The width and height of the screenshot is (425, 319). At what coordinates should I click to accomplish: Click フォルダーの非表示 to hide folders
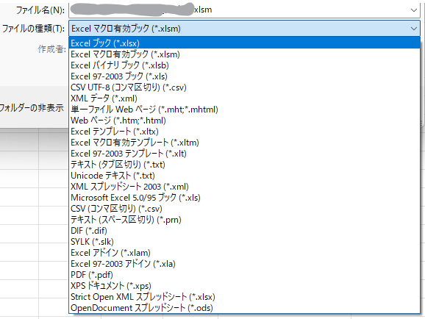point(32,108)
